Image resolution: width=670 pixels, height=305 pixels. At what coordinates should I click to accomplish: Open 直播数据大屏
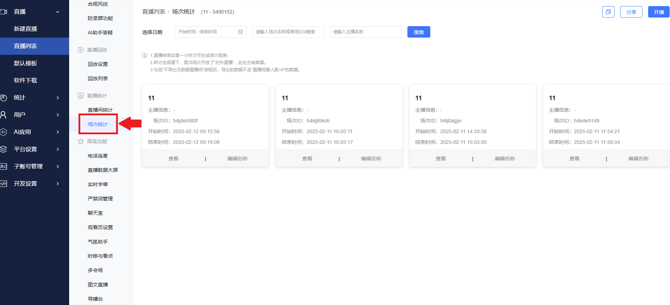pos(103,170)
